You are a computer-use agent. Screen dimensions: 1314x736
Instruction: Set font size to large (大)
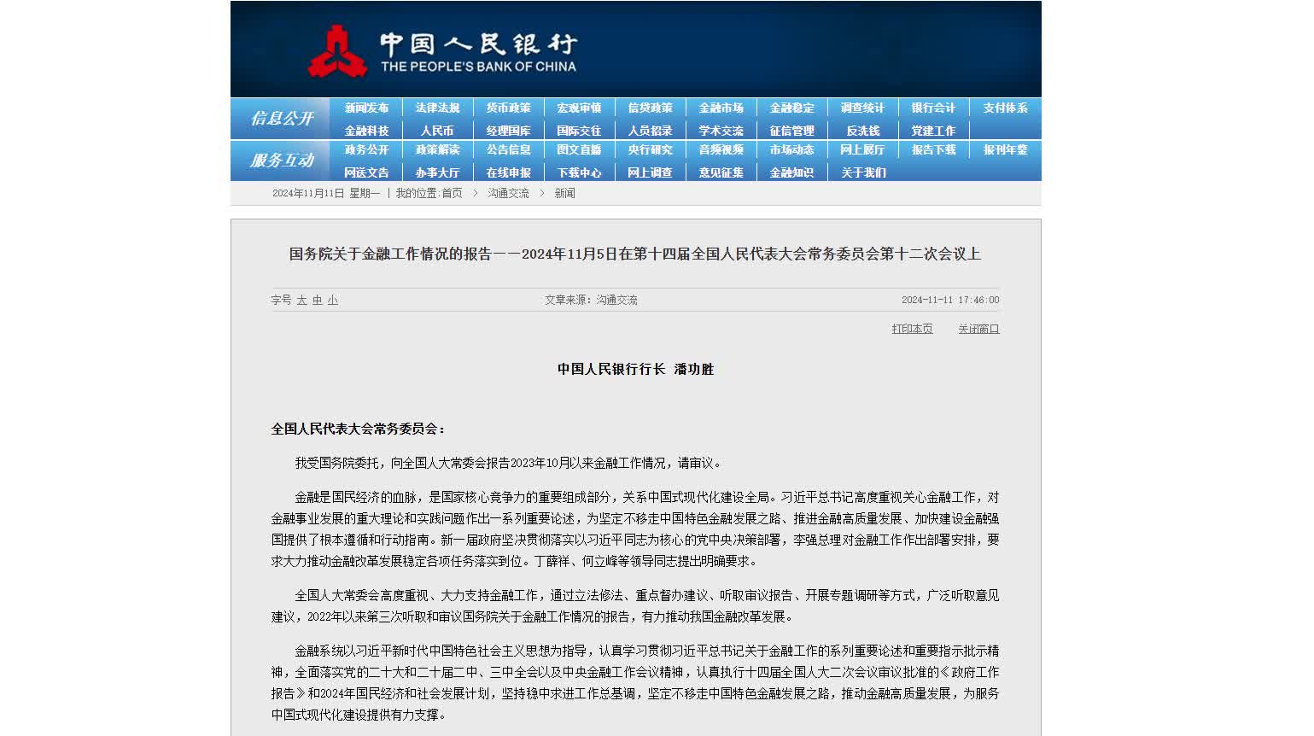(x=301, y=301)
